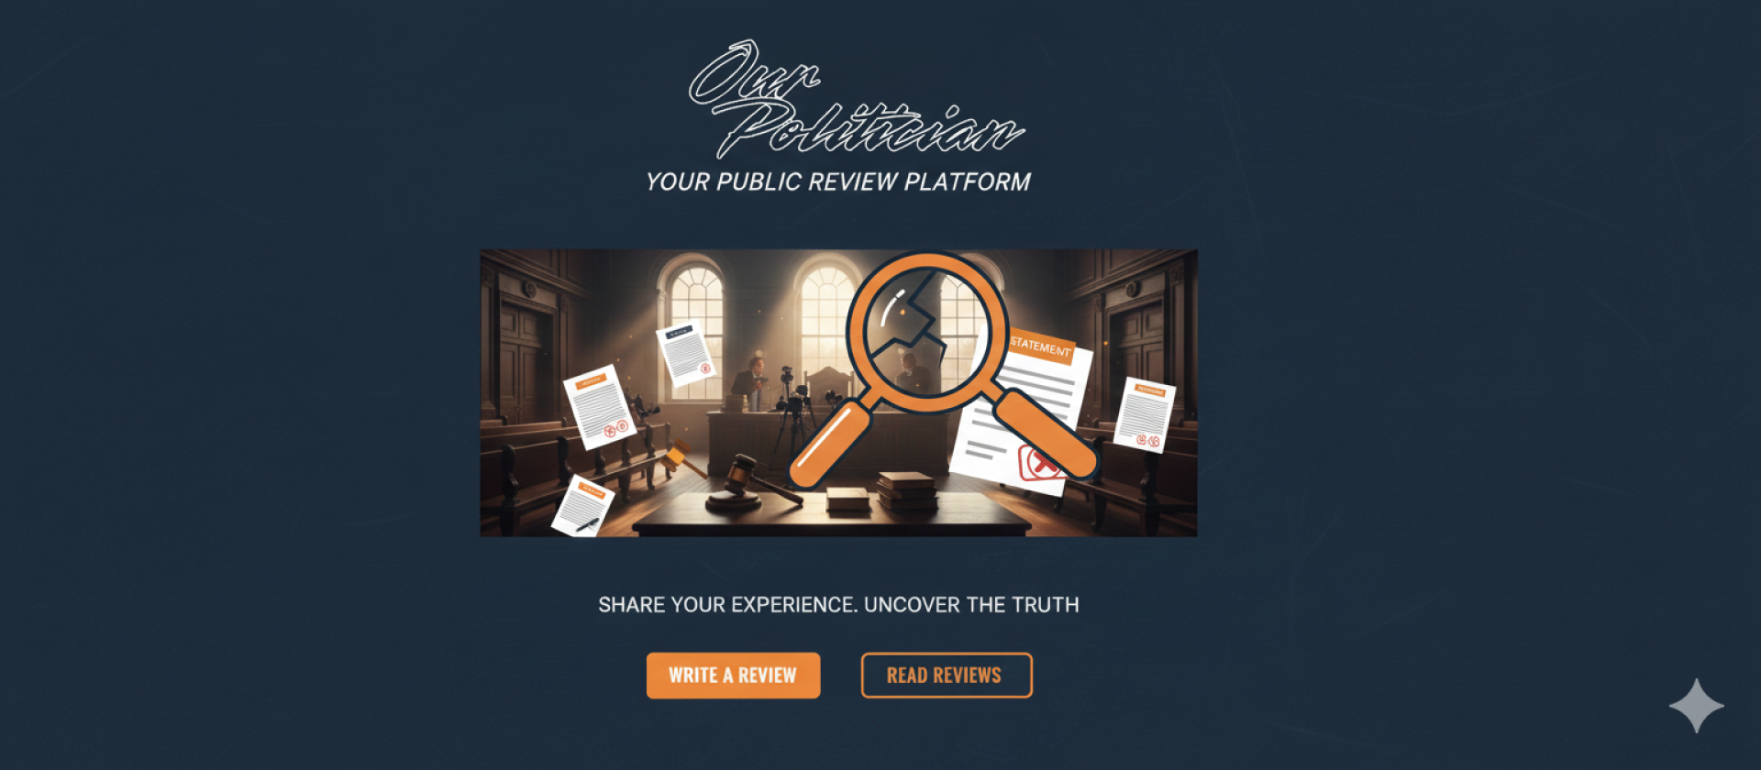The width and height of the screenshot is (1761, 770).
Task: Click the sparkle star icon in corner
Action: pyautogui.click(x=1697, y=706)
